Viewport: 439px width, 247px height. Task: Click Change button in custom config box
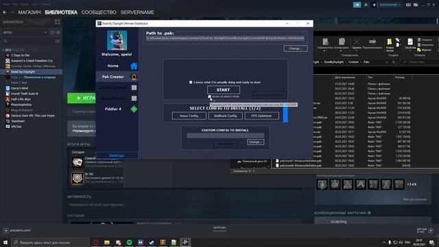pos(255,142)
